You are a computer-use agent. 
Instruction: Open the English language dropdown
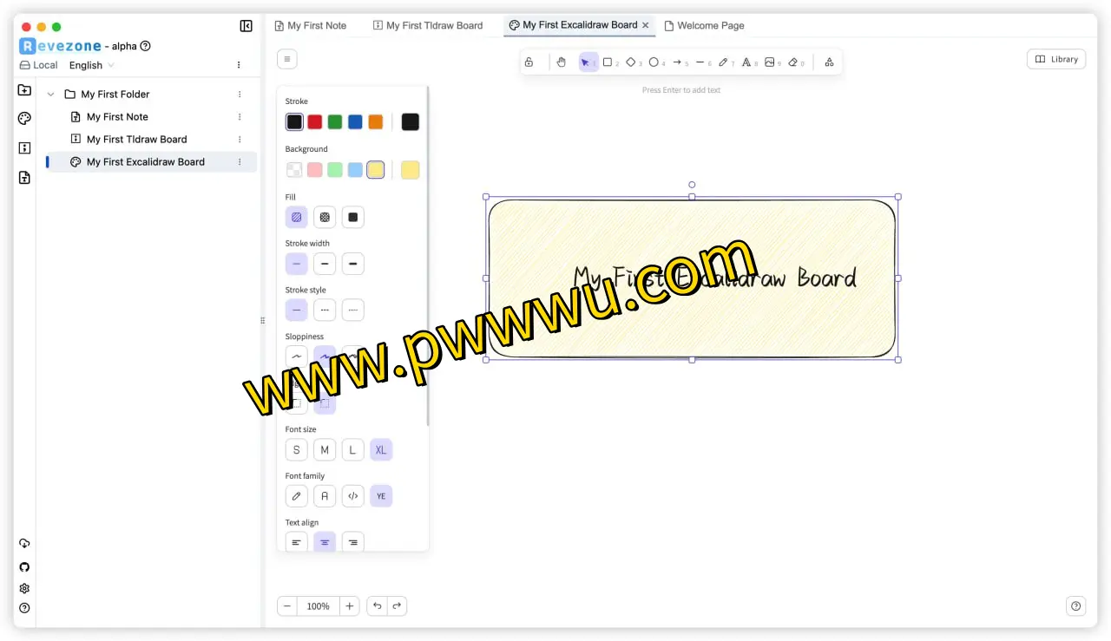click(x=91, y=65)
